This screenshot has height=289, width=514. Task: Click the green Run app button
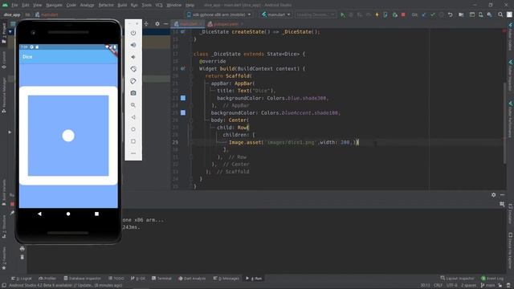[x=343, y=14]
